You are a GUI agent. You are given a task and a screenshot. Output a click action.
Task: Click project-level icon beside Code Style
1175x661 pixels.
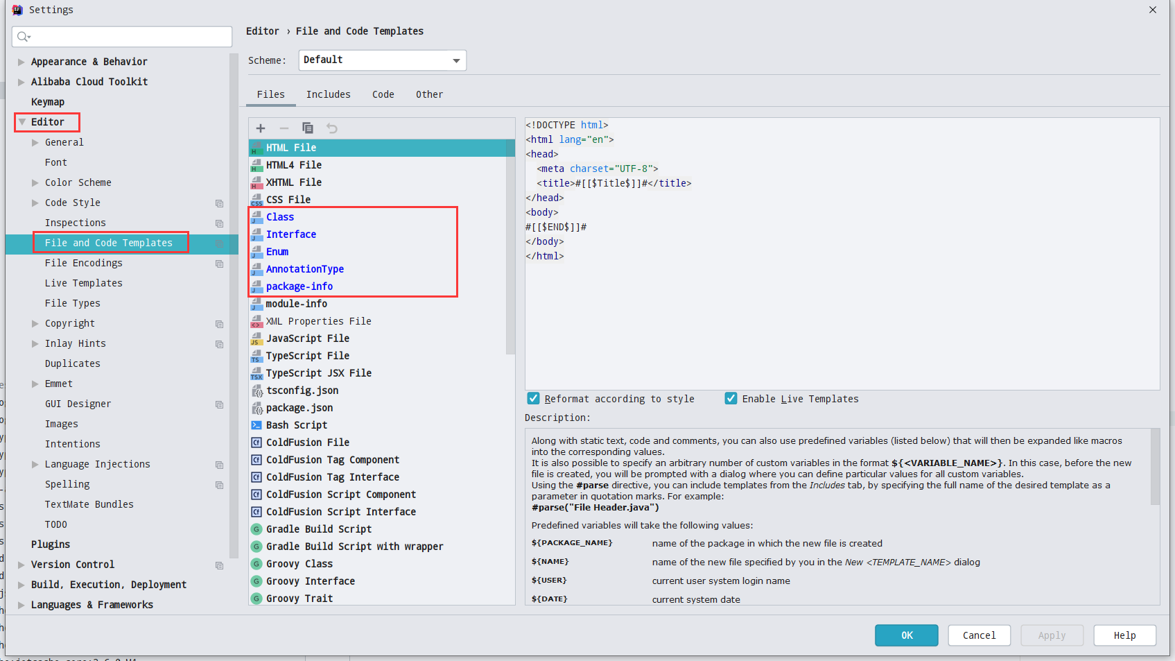[x=220, y=203]
